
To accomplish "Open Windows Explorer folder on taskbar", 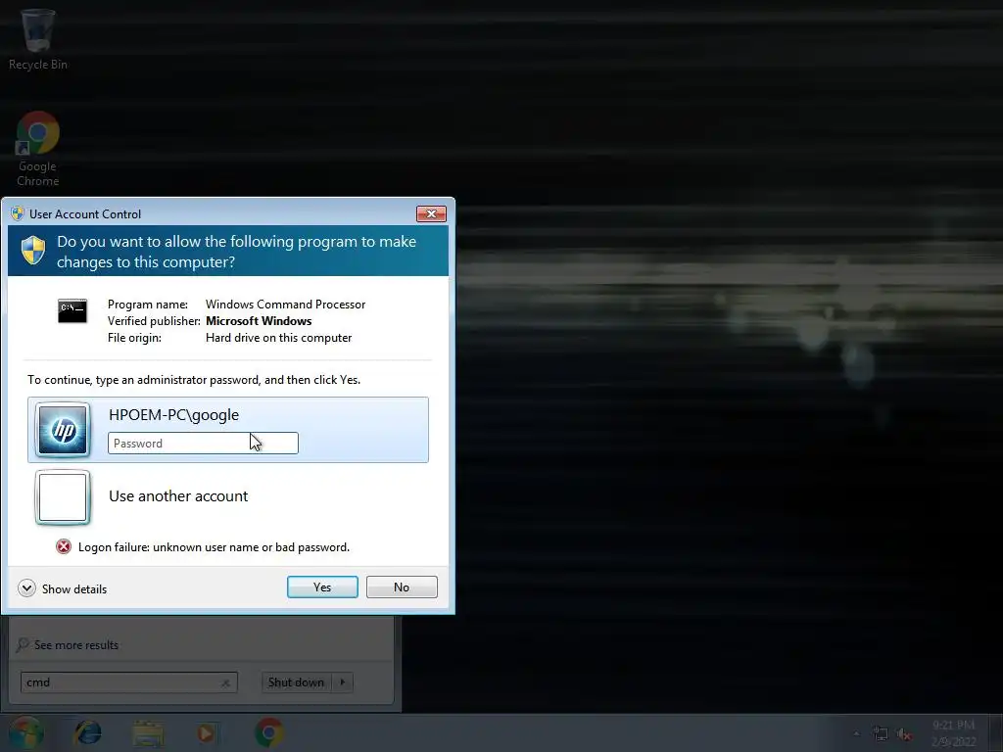I will click(x=148, y=733).
